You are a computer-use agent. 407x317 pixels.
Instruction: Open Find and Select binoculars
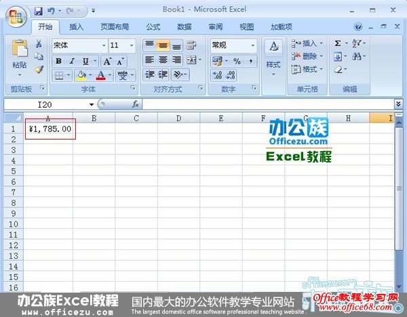tap(356, 56)
